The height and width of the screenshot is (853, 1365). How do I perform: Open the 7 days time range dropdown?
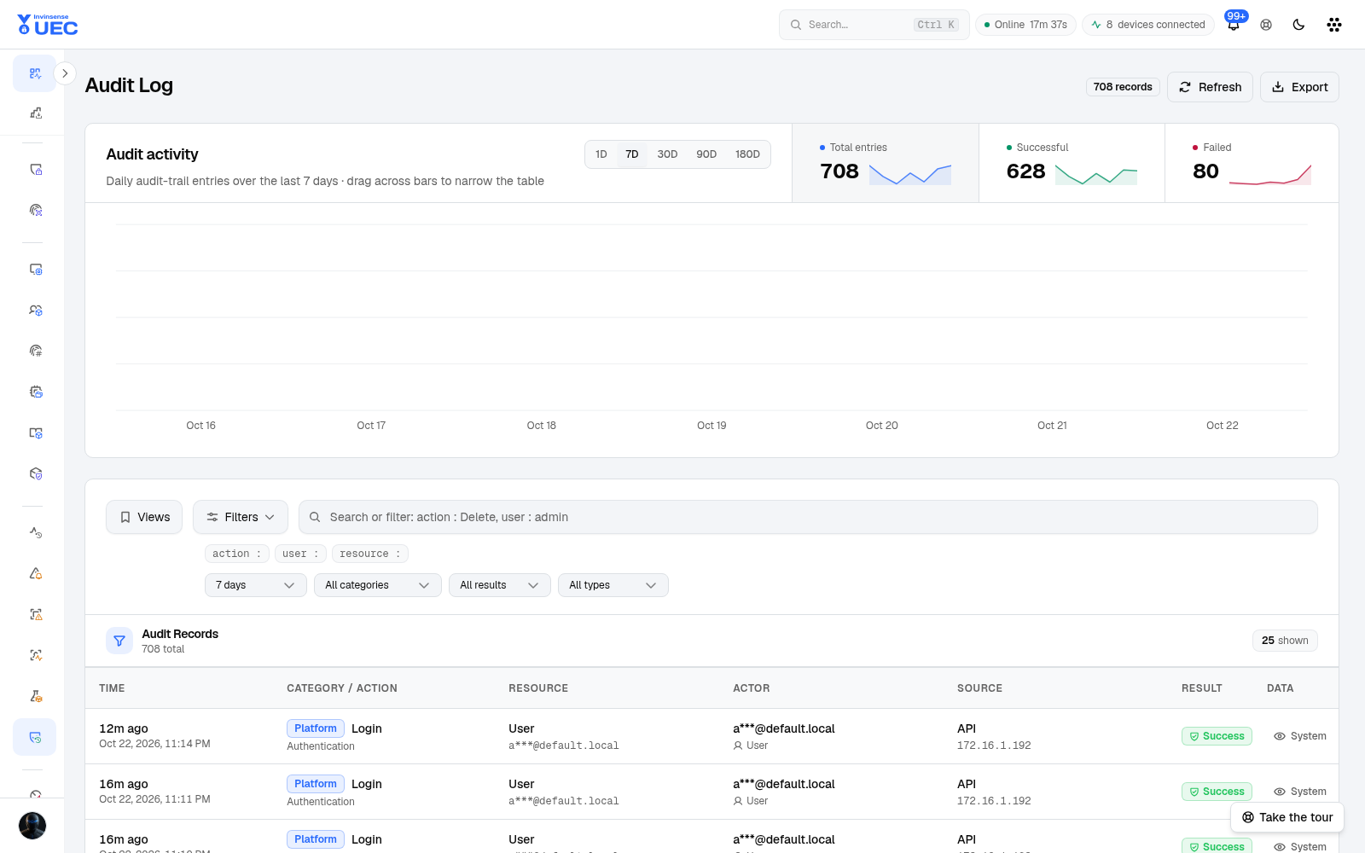[x=255, y=585]
